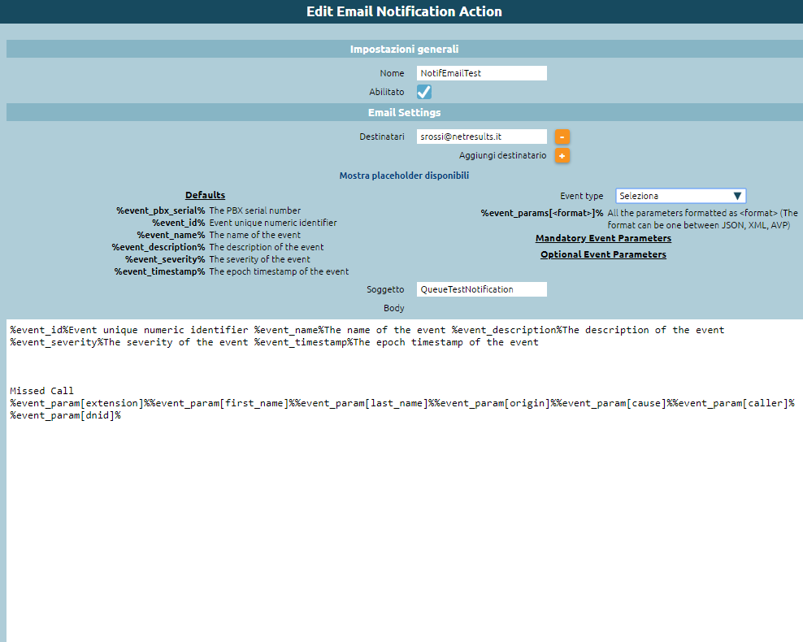
Task: Add recipient with orange plus button
Action: tap(562, 156)
